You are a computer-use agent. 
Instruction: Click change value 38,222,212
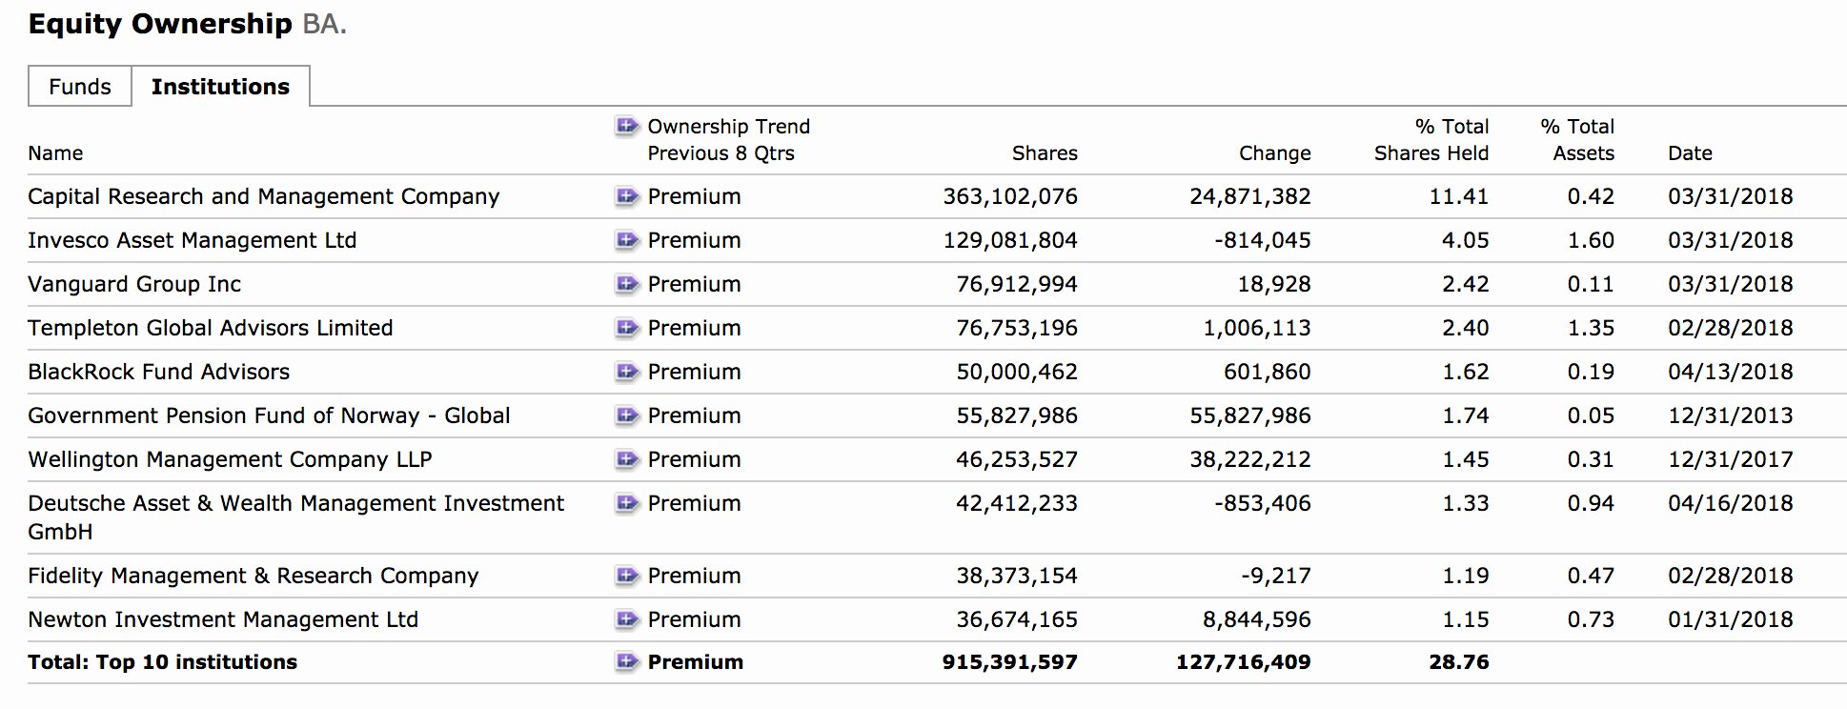1250,459
